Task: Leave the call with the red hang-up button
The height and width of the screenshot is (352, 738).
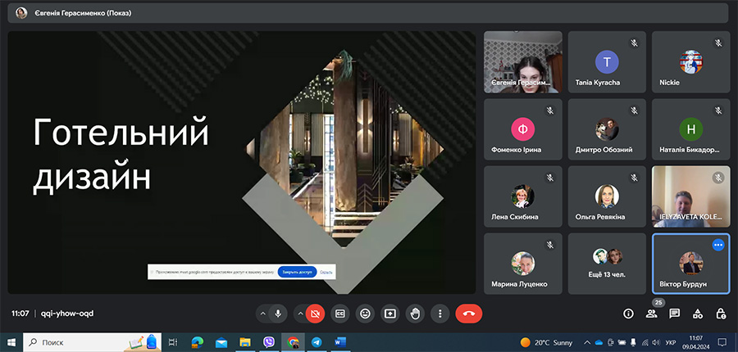Action: point(469,314)
